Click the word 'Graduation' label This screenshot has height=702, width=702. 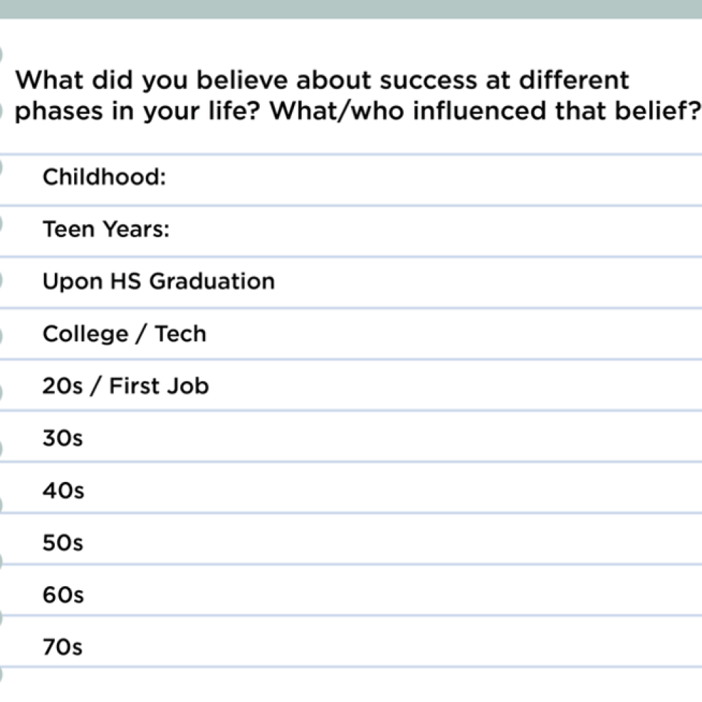point(212,282)
